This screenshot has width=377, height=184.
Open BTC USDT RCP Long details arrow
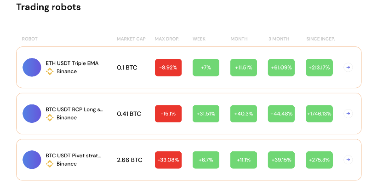pyautogui.click(x=348, y=114)
